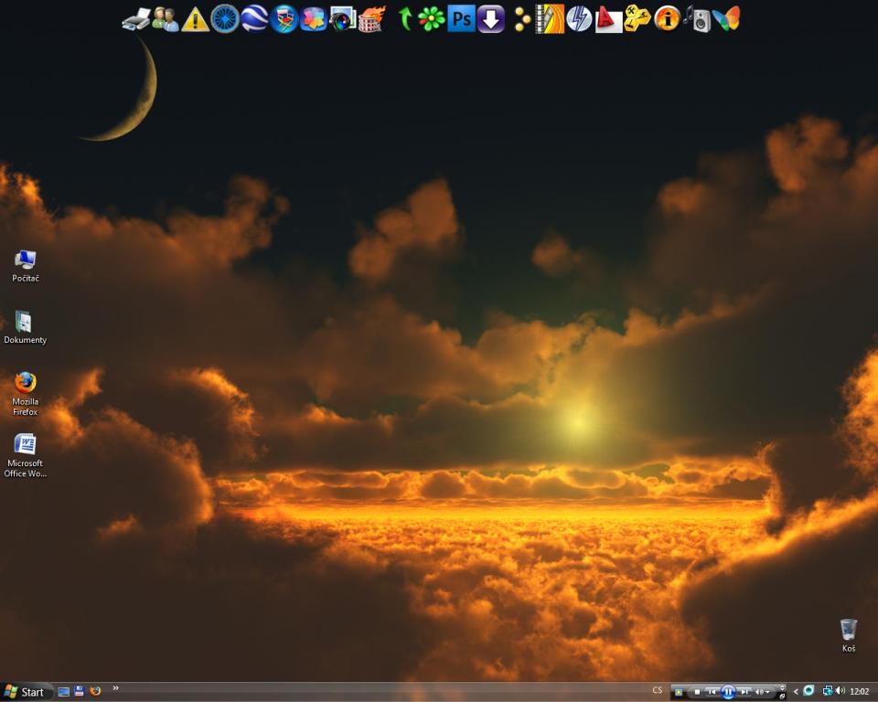Click the CS language indicator
This screenshot has width=878, height=702.
click(658, 691)
